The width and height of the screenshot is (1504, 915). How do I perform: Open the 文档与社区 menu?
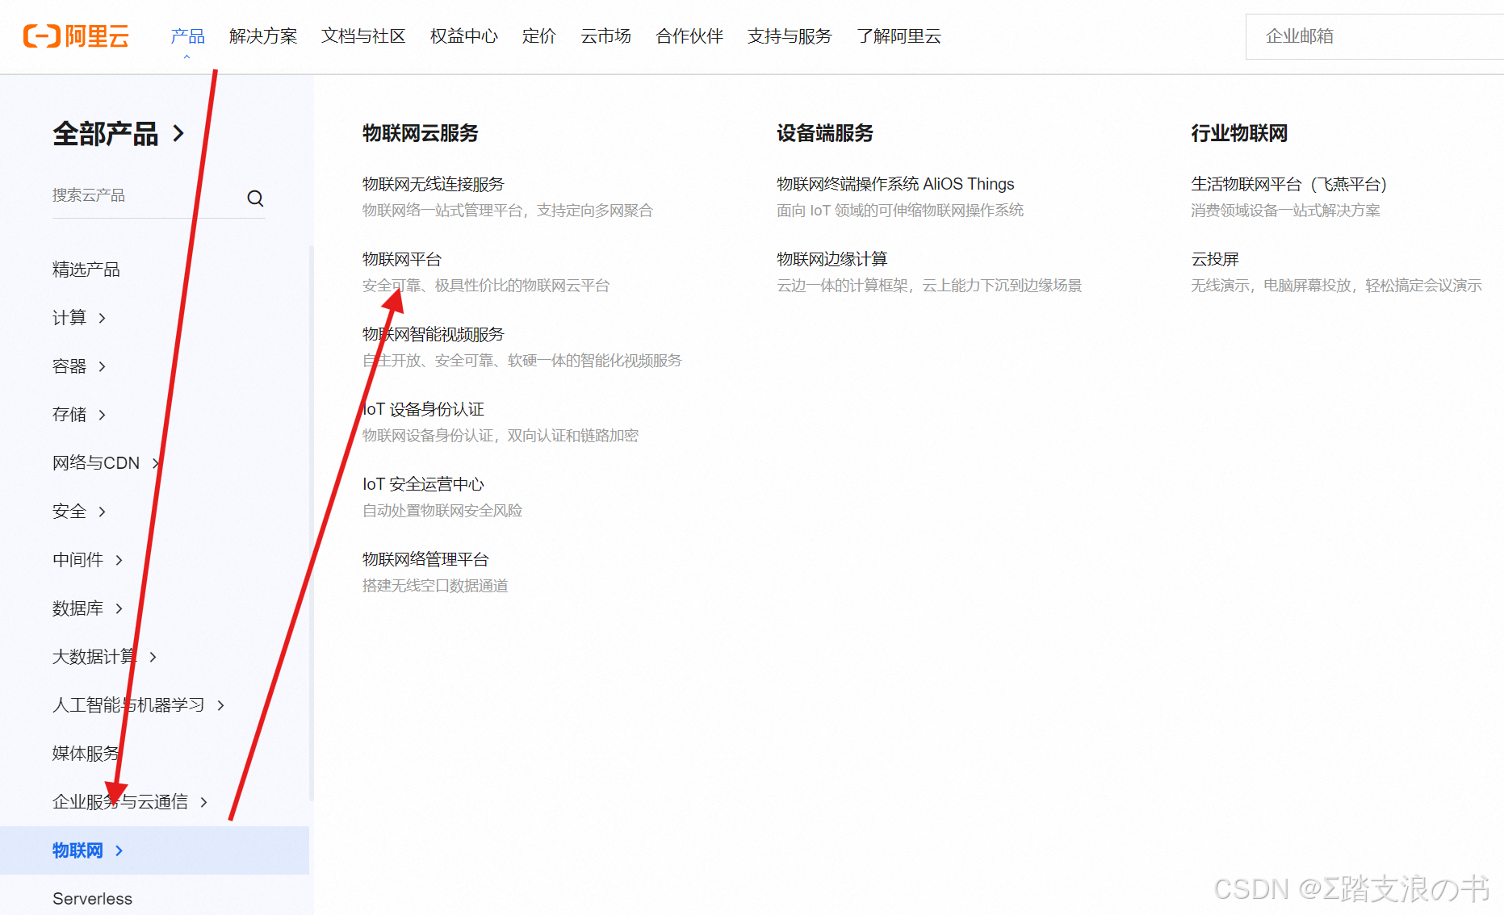click(x=363, y=36)
